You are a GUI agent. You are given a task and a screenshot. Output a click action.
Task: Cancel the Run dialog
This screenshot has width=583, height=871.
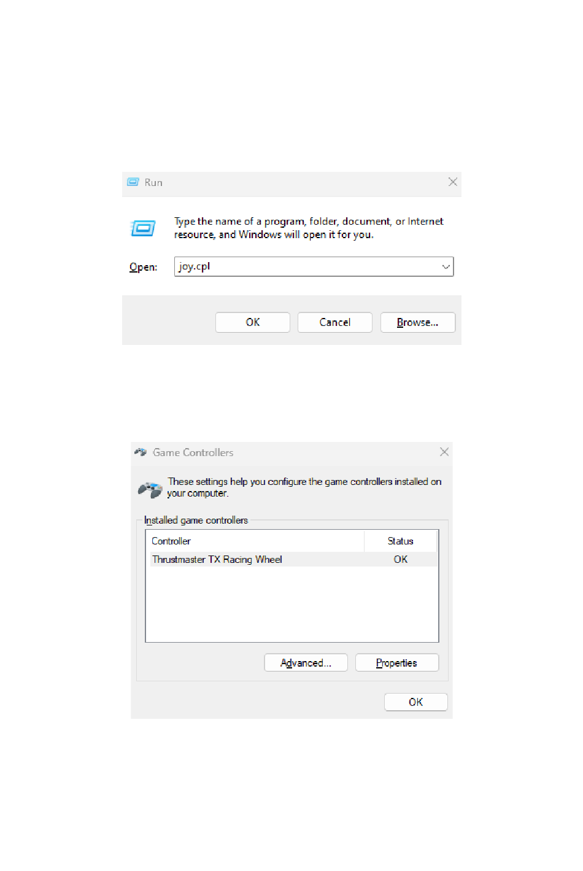coord(335,322)
